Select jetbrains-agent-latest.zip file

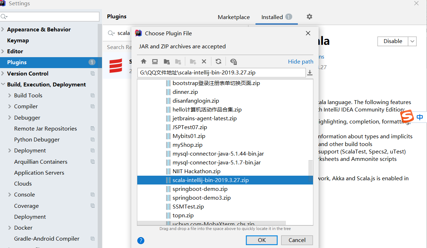204,118
